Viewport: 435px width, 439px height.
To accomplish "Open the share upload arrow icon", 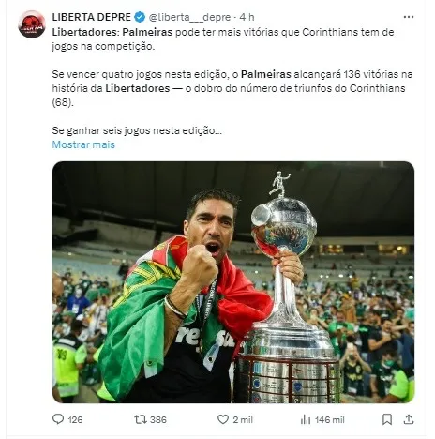I will [409, 419].
